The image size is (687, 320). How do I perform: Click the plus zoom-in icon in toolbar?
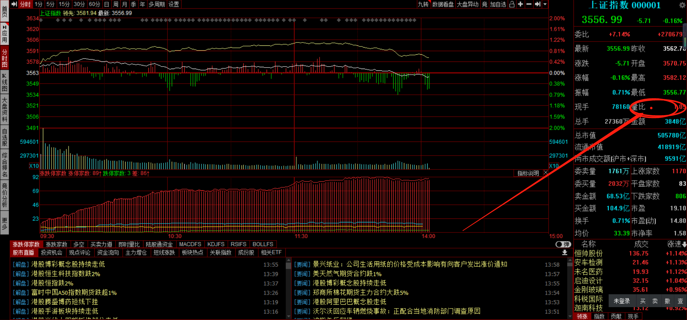click(x=520, y=4)
